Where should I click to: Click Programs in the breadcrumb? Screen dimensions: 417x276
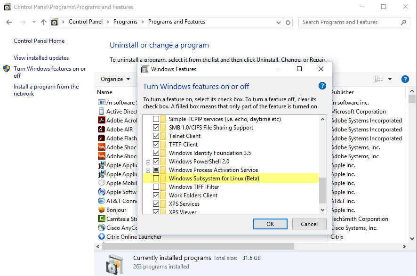tap(125, 22)
